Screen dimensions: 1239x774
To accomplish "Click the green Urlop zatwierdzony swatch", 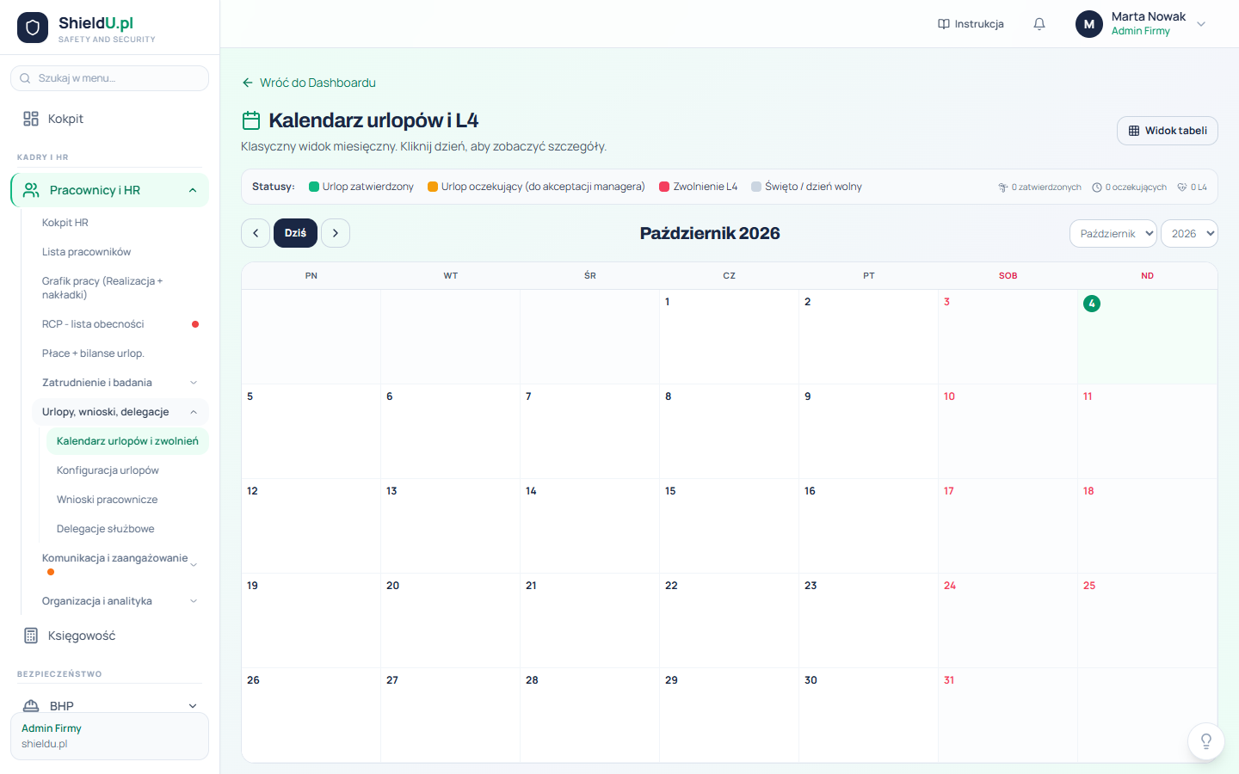I will pyautogui.click(x=314, y=187).
